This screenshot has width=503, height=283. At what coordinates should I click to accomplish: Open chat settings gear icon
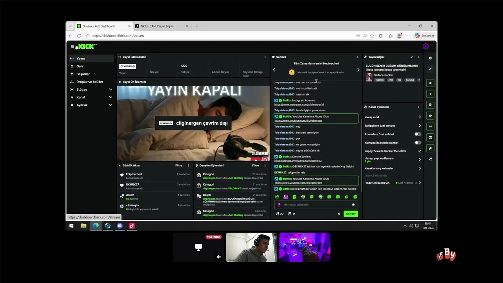pos(339,214)
